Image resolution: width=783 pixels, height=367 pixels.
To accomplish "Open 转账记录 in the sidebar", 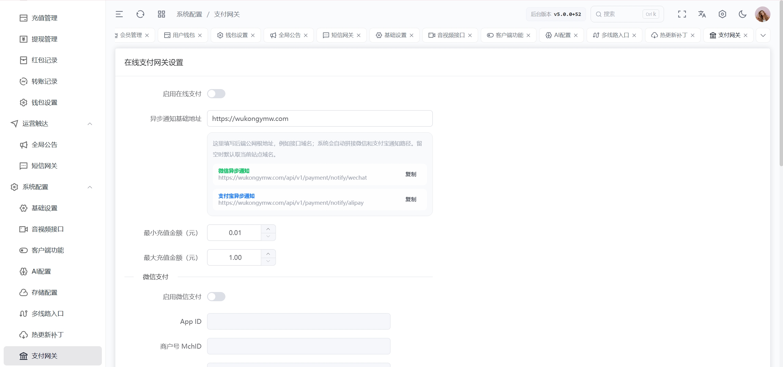I will [53, 81].
